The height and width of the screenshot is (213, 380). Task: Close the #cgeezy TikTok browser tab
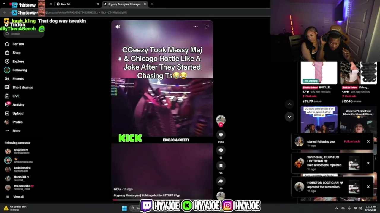click(145, 4)
